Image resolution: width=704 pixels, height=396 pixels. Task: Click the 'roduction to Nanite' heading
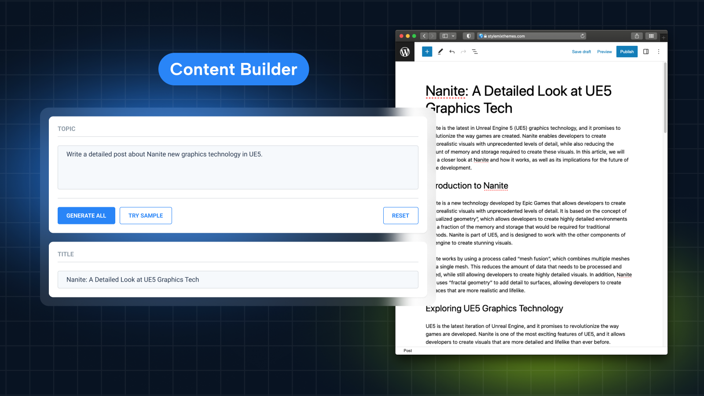click(x=472, y=186)
